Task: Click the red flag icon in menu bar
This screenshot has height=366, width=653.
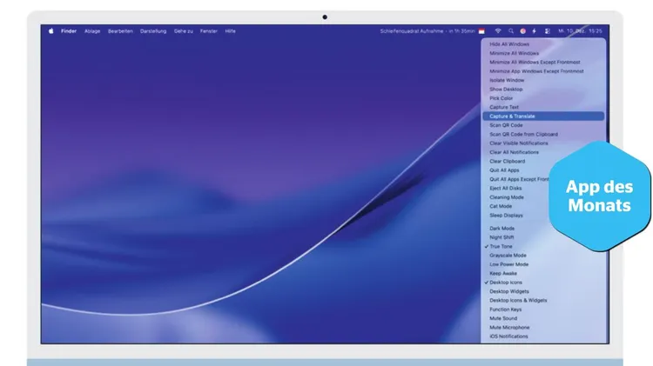Action: (481, 30)
